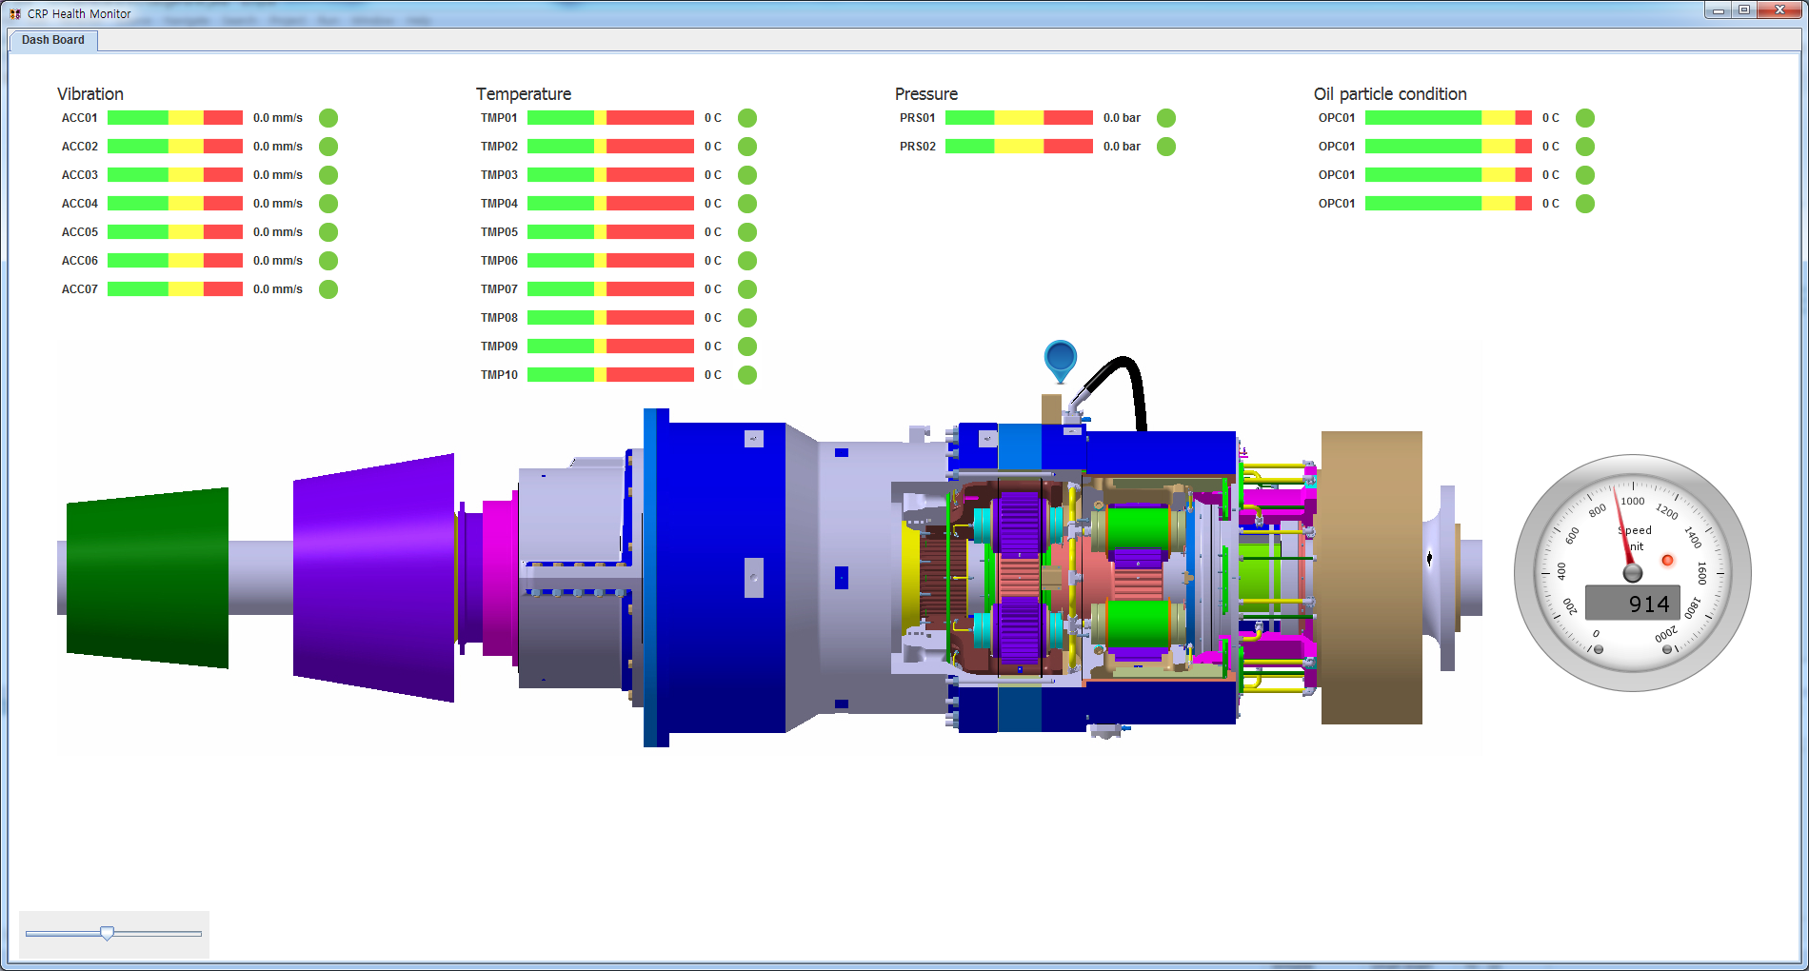1809x971 pixels.
Task: Click the ACC03 vibration level bar
Action: click(x=175, y=175)
